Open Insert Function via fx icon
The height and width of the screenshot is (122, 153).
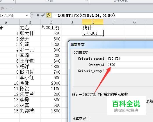pos(49,15)
